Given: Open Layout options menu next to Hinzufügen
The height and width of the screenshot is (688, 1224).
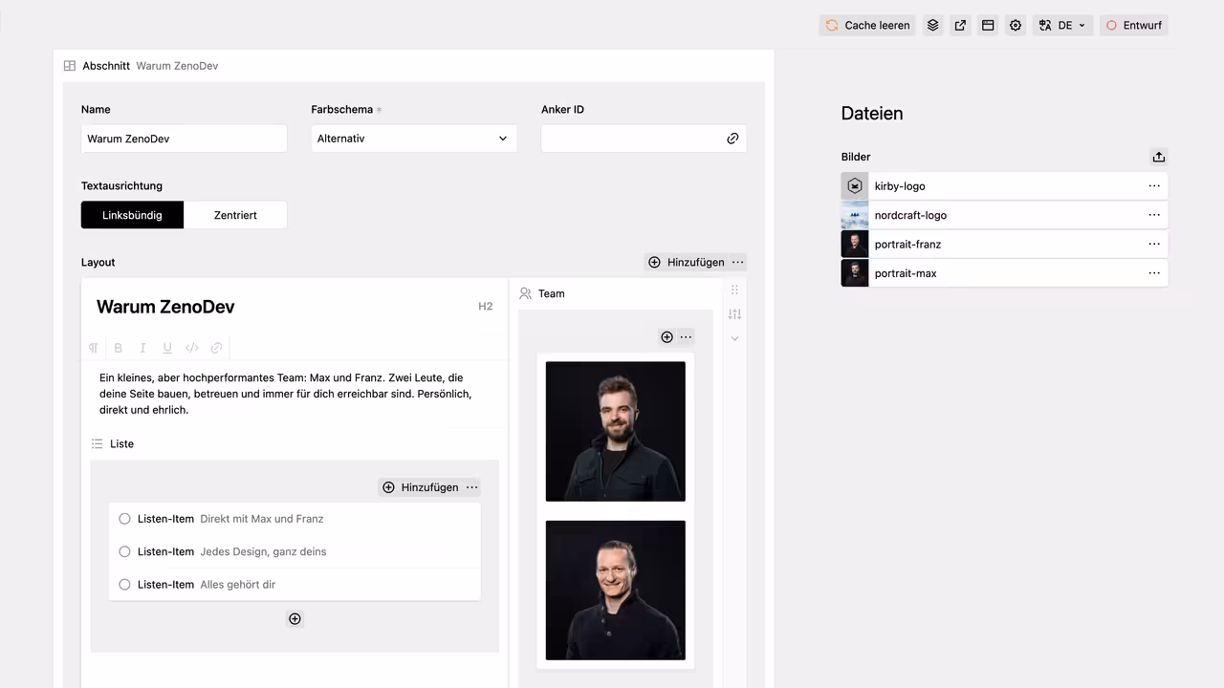Looking at the screenshot, I should pyautogui.click(x=737, y=262).
